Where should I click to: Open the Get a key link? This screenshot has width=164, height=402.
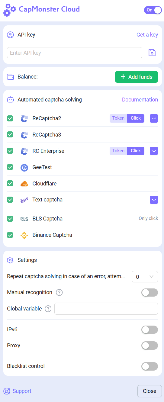tap(147, 35)
